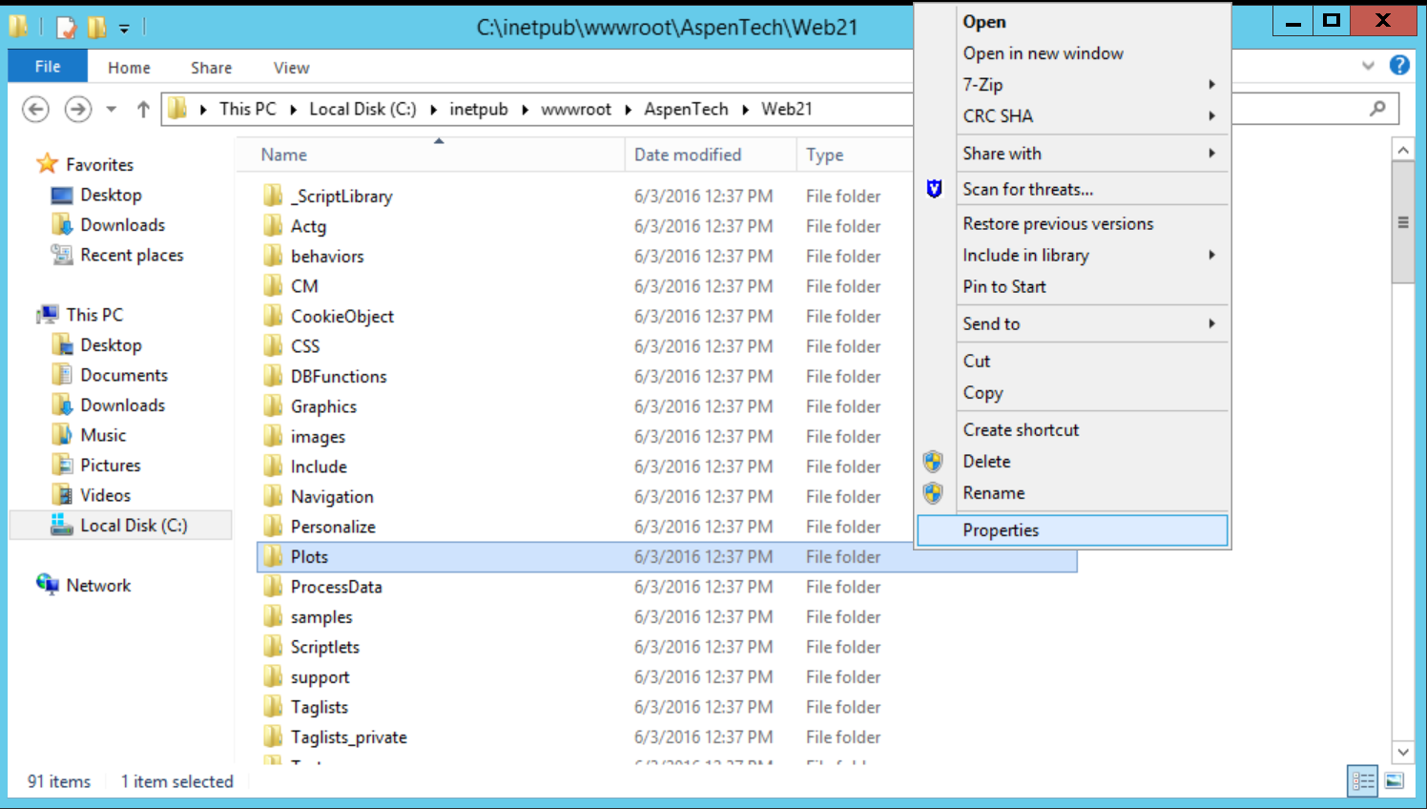1427x809 pixels.
Task: Navigate up to AspenTech using the Up arrow
Action: (x=143, y=109)
